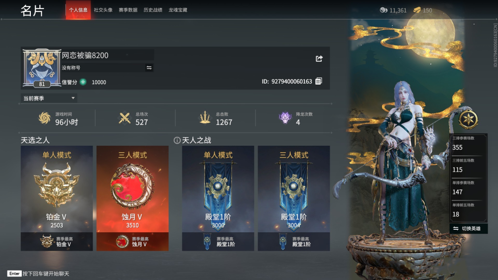Click the player avatar portrait
The width and height of the screenshot is (498, 280).
[x=42, y=68]
